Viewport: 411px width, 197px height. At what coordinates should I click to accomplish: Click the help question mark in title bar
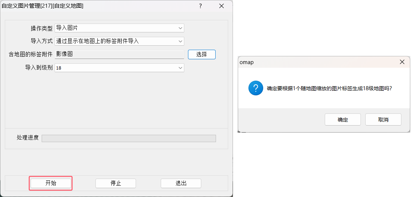tap(201, 6)
